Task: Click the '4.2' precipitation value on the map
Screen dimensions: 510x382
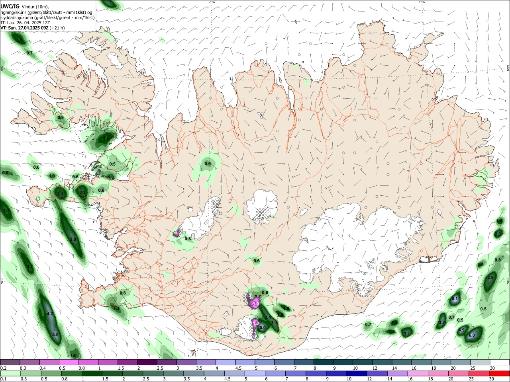Action: point(50,314)
